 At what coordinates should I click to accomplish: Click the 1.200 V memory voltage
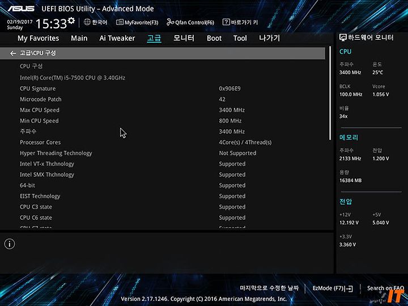pos(381,158)
